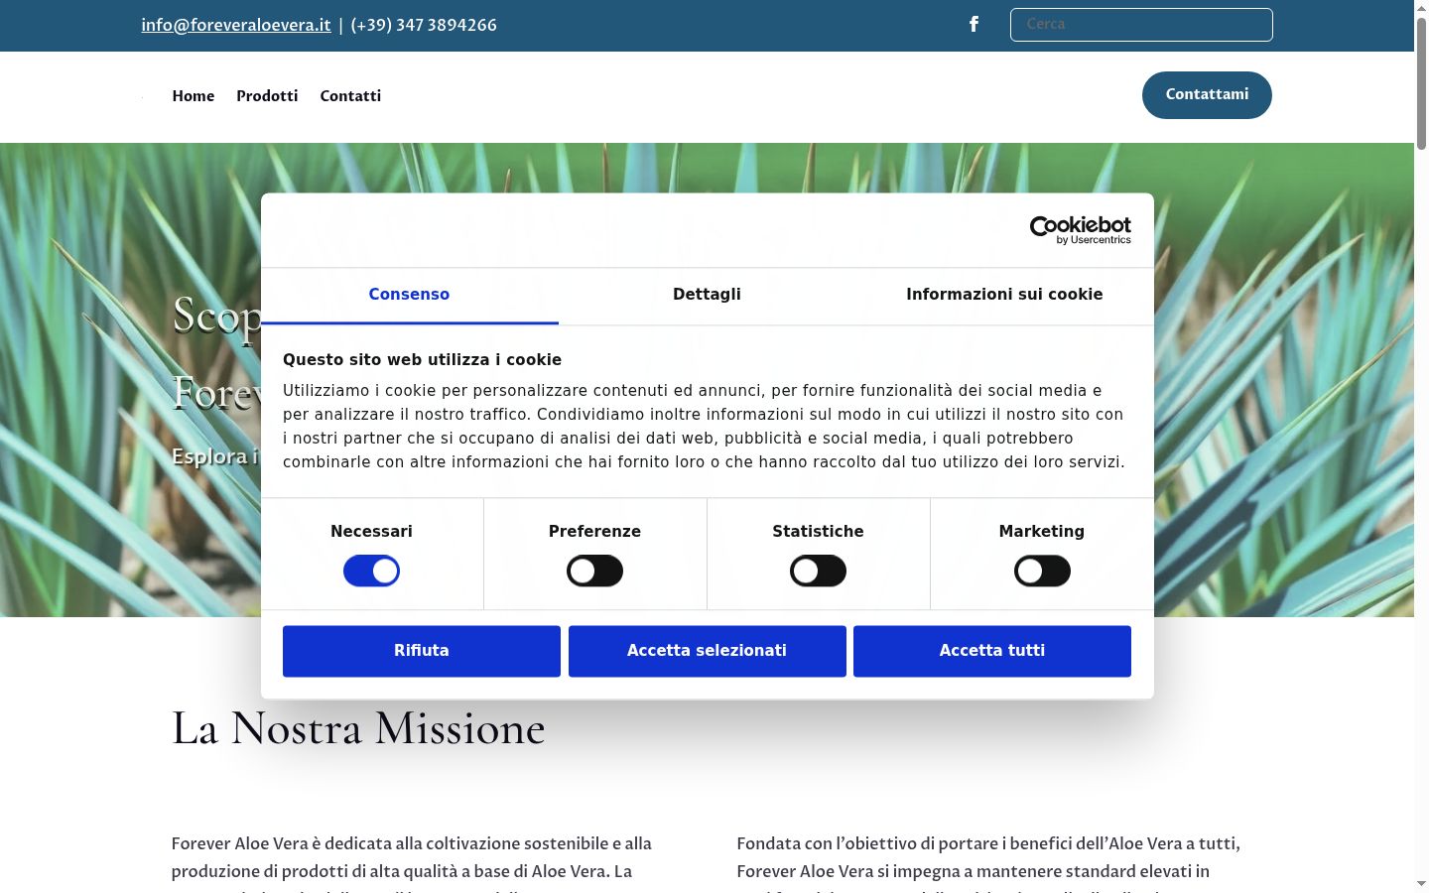Toggle the Necessari cookie switch
1429x893 pixels.
[x=371, y=571]
